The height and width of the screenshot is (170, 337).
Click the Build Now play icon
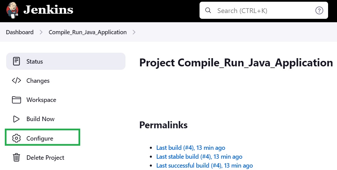(x=16, y=119)
